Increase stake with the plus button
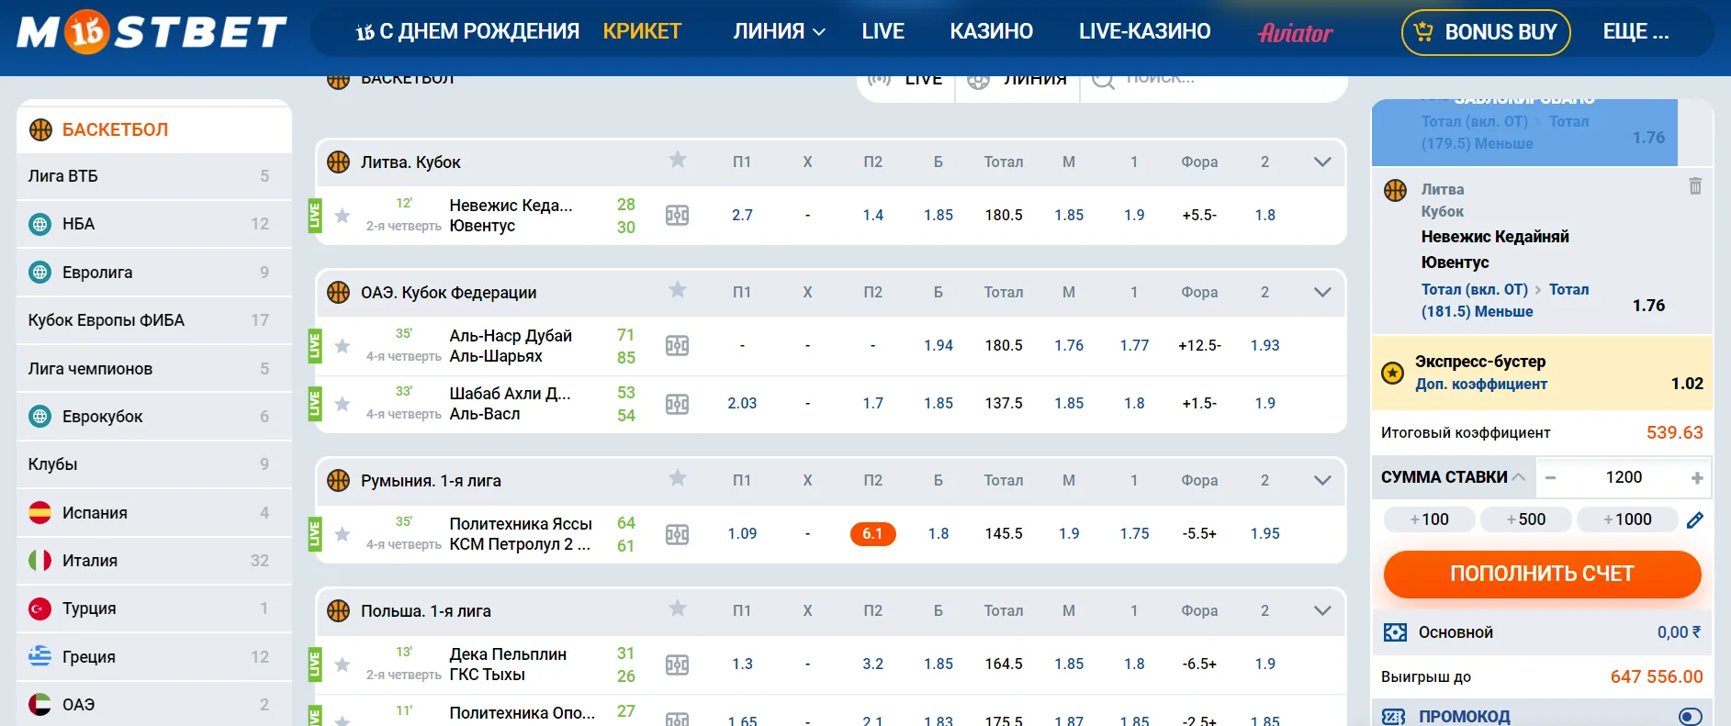Image resolution: width=1731 pixels, height=726 pixels. point(1696,478)
